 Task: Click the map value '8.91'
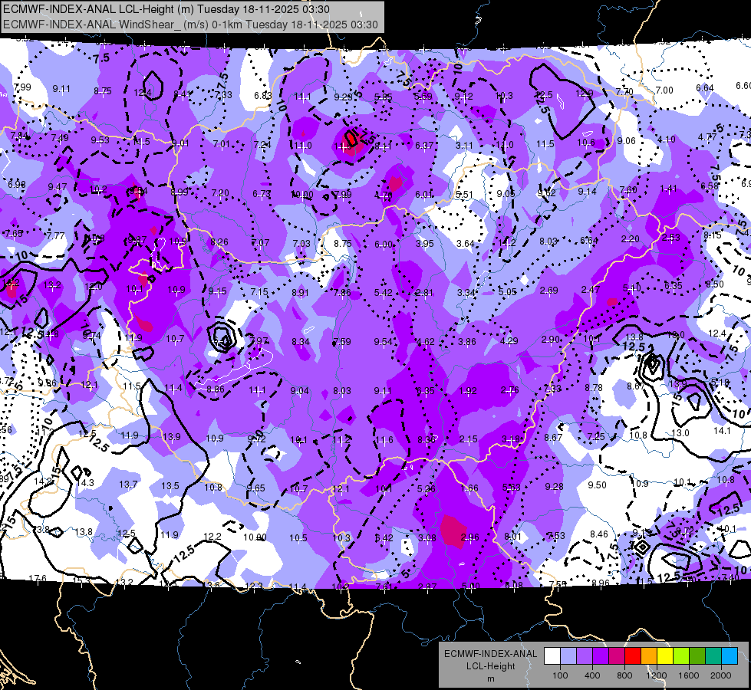tap(300, 293)
